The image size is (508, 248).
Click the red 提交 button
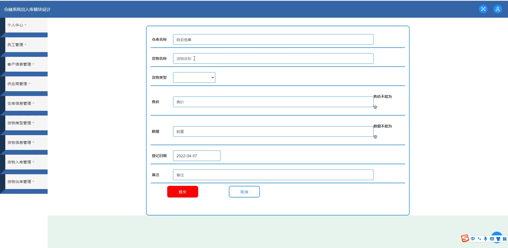[183, 192]
